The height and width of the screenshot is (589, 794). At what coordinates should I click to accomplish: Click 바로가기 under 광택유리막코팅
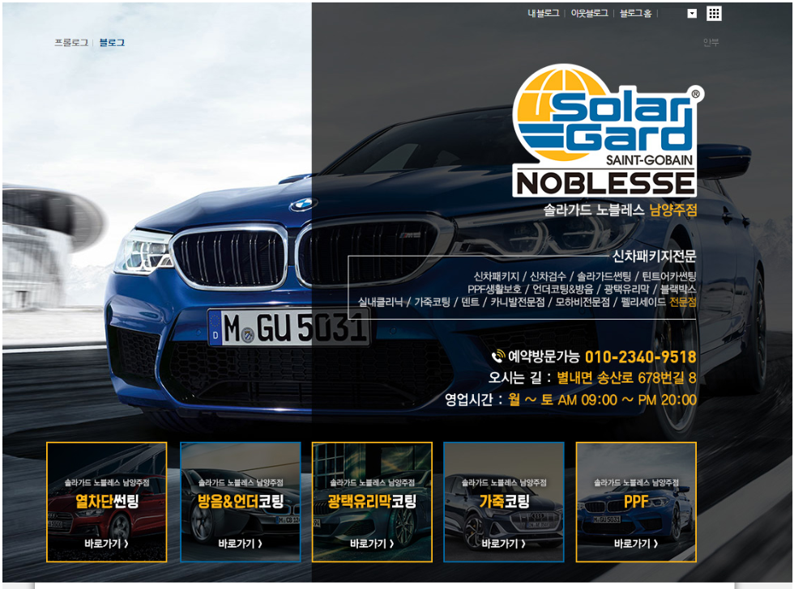point(372,544)
